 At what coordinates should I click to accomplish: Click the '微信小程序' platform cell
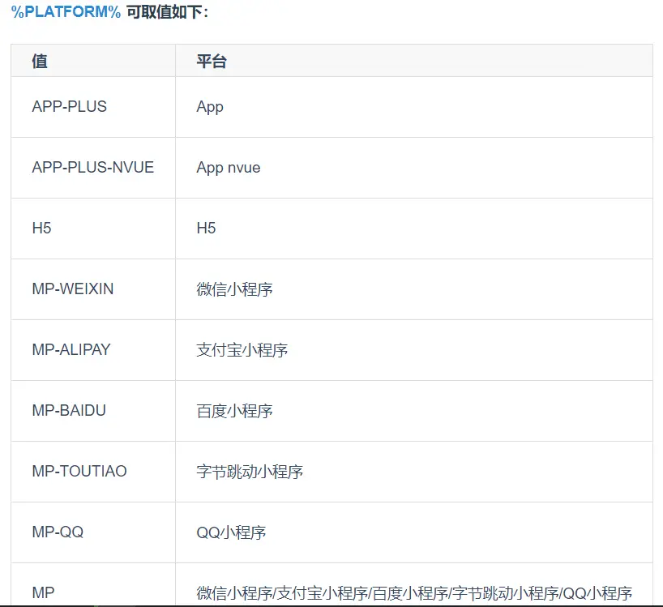414,289
